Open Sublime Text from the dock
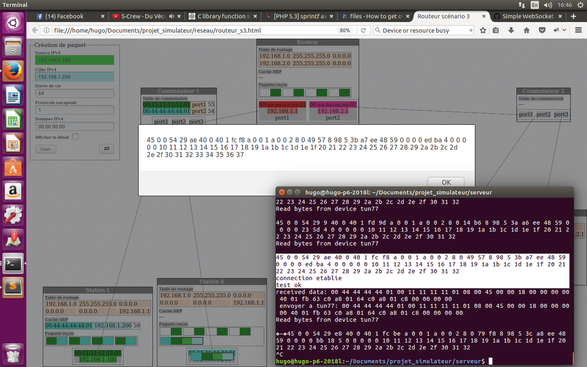 pos(13,285)
